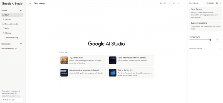Click the Nano Banana card thumbnail image

(64, 60)
